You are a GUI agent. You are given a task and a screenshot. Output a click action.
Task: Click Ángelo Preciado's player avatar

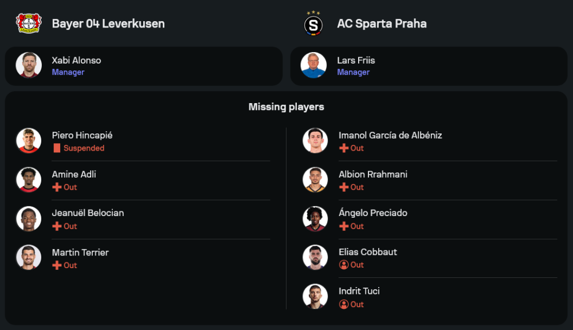coord(315,219)
